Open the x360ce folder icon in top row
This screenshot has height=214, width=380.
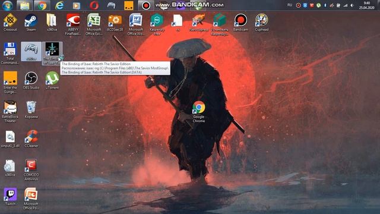(x=52, y=23)
